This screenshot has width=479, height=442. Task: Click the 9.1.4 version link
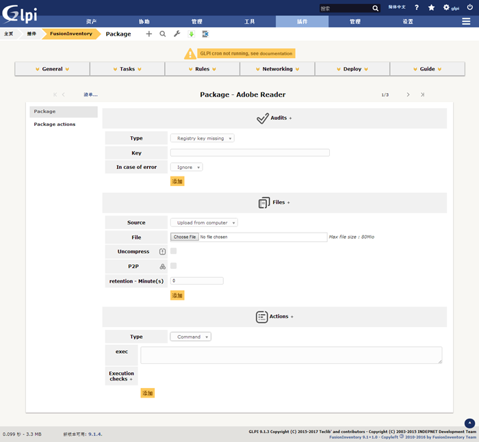(x=95, y=434)
